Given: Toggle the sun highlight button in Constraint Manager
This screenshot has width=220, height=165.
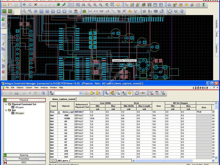Looking at the screenshot, I should [130, 93].
